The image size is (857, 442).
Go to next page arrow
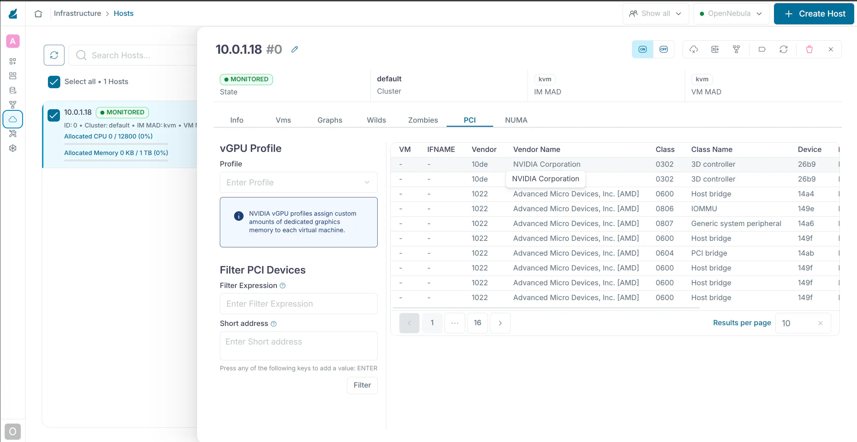[x=500, y=323]
